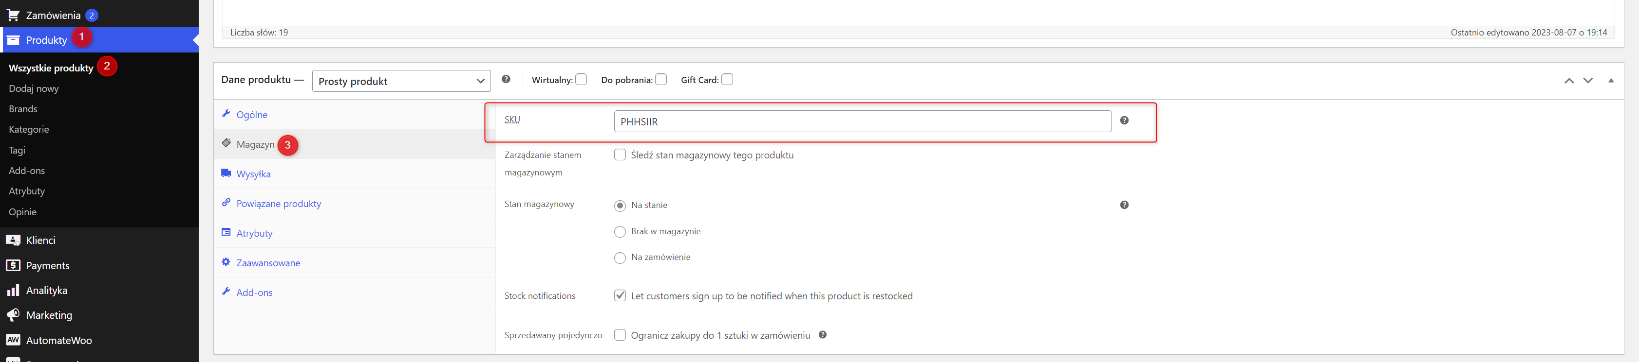The image size is (1639, 362).
Task: Go to Brands submenu
Action: [x=23, y=109]
